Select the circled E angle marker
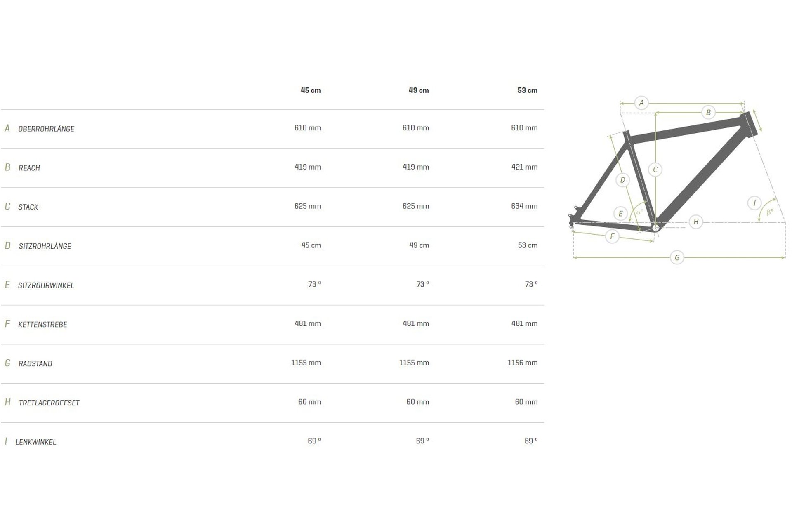 coord(620,214)
